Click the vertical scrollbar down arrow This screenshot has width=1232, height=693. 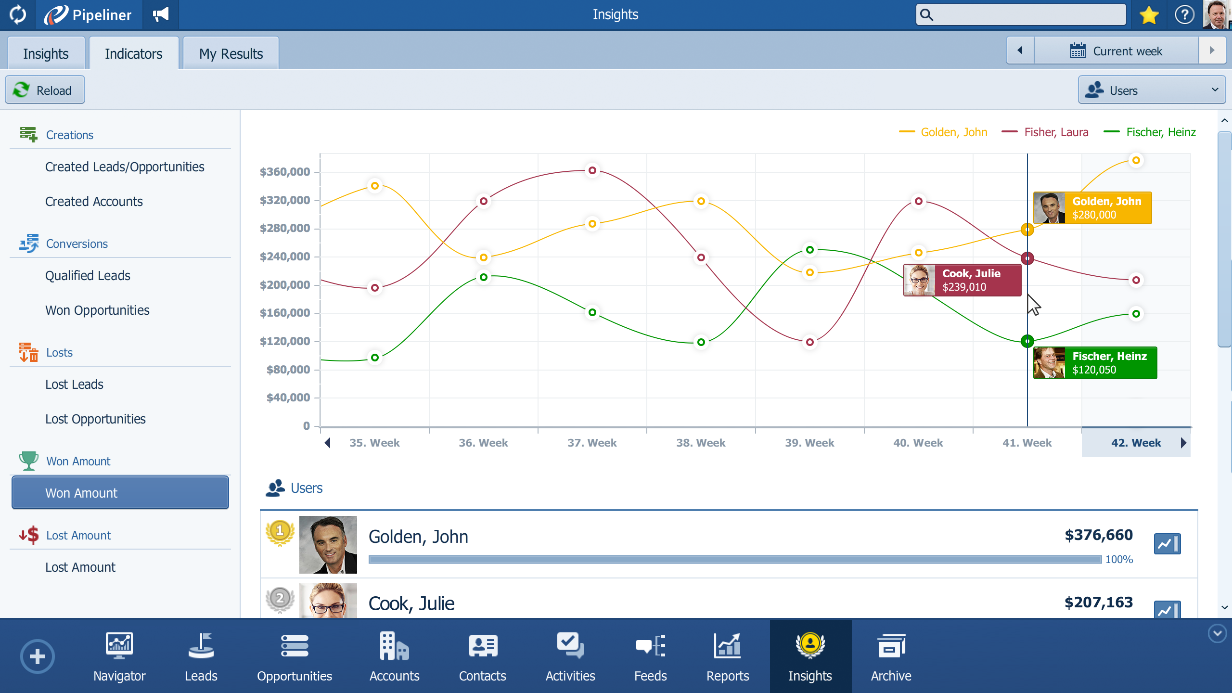[x=1225, y=608]
